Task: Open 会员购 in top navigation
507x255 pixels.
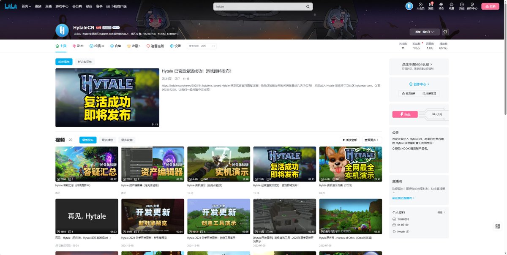Action: 77,6
